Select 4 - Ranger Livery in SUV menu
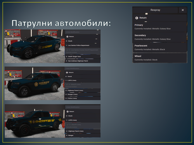The height and width of the screenshot is (145, 194). pyautogui.click(x=82, y=94)
